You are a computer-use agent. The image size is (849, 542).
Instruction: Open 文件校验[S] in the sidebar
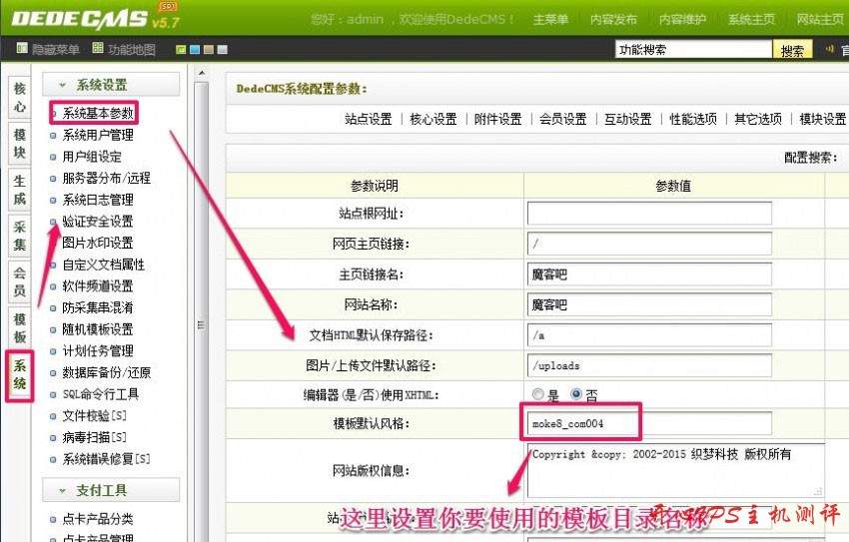point(94,416)
